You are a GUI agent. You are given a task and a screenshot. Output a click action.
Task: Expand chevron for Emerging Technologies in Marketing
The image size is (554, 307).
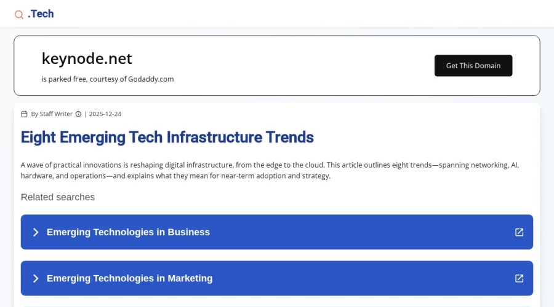click(x=36, y=278)
